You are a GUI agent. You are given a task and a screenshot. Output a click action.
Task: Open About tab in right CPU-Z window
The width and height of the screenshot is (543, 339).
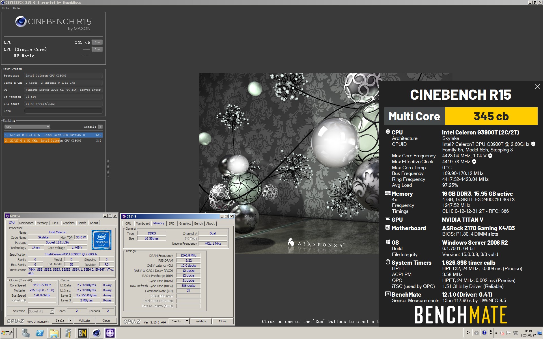[210, 223]
